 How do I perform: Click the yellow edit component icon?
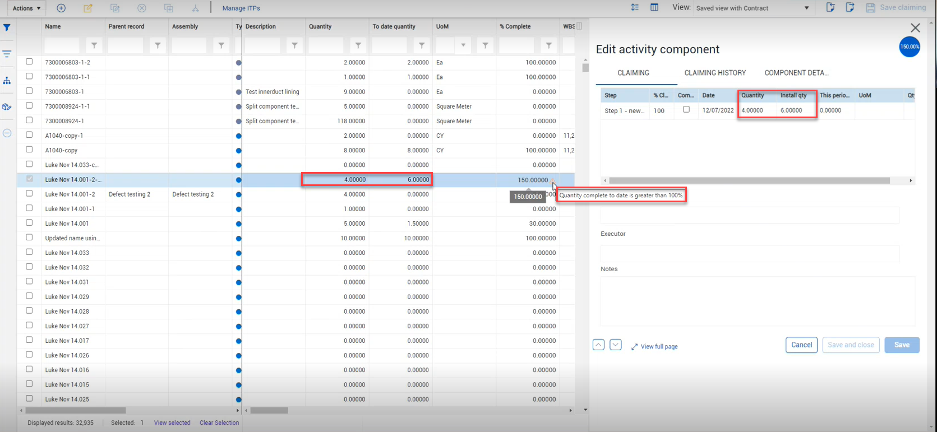(88, 8)
